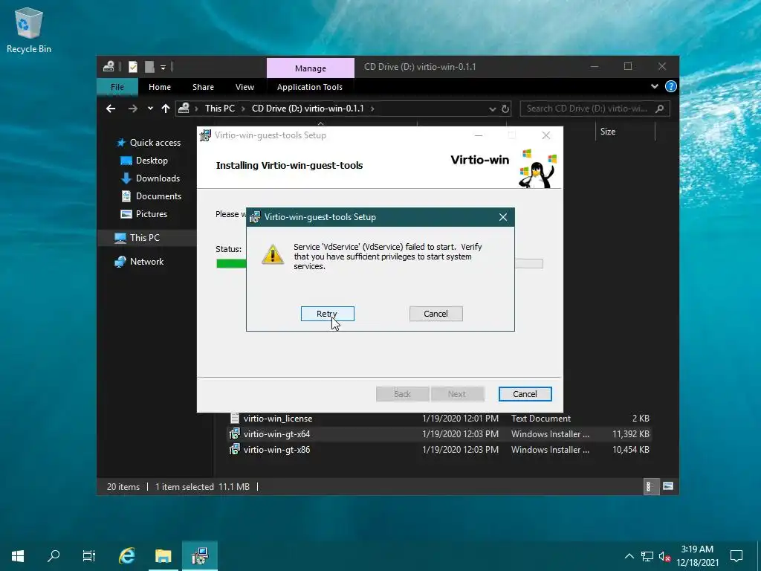Open the File tab in Explorer ribbon
The width and height of the screenshot is (761, 571).
coord(117,87)
